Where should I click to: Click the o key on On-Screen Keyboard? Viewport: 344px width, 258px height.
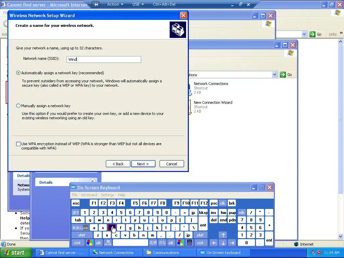[x=162, y=220]
